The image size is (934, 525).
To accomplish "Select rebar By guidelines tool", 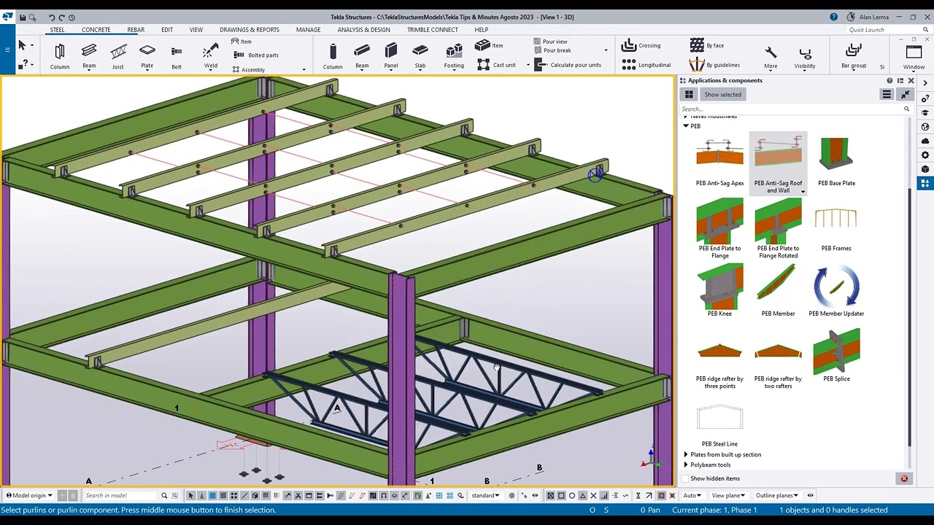I will tap(715, 65).
